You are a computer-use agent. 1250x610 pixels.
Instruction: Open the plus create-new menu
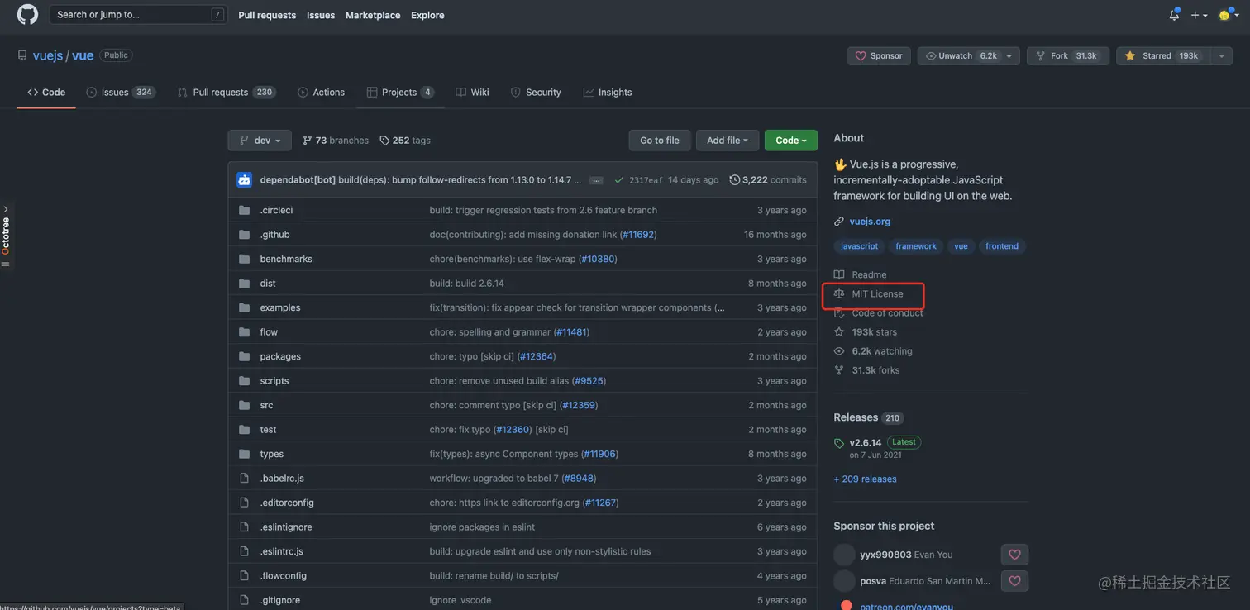pyautogui.click(x=1199, y=15)
